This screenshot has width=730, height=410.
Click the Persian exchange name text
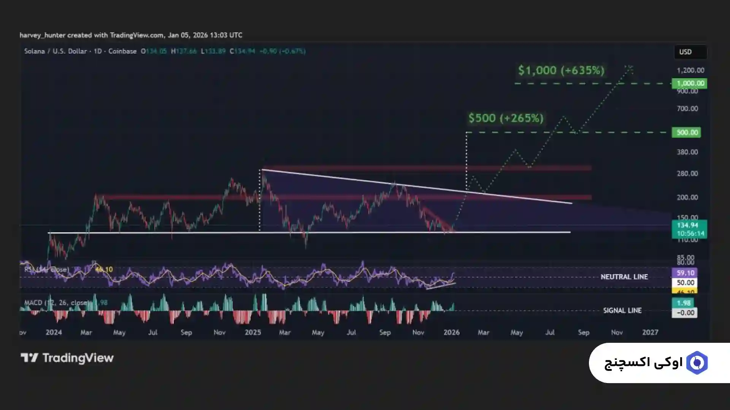pyautogui.click(x=643, y=363)
